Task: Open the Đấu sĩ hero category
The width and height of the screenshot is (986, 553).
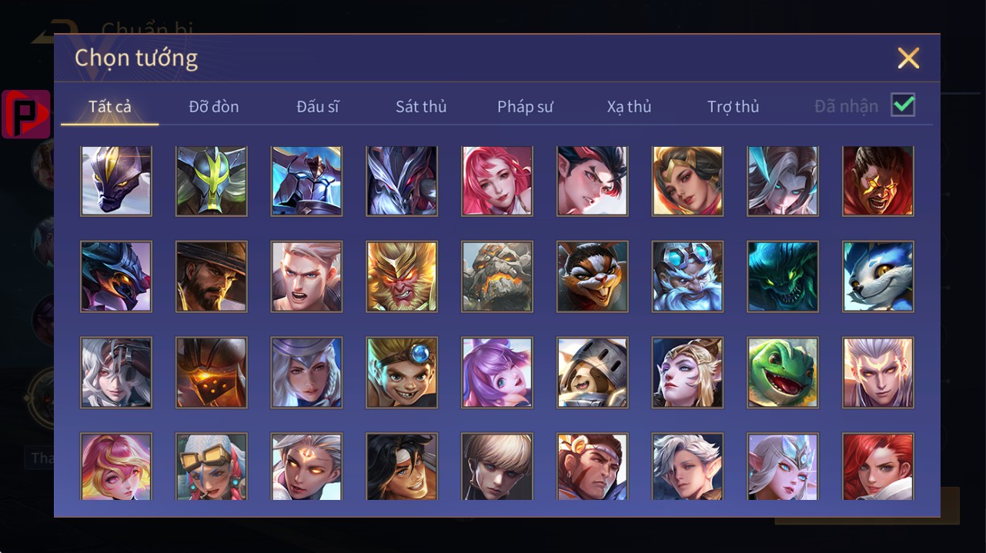Action: [x=318, y=106]
